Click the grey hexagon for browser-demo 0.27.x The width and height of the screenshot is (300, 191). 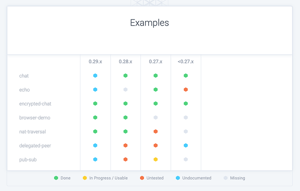pos(156,118)
